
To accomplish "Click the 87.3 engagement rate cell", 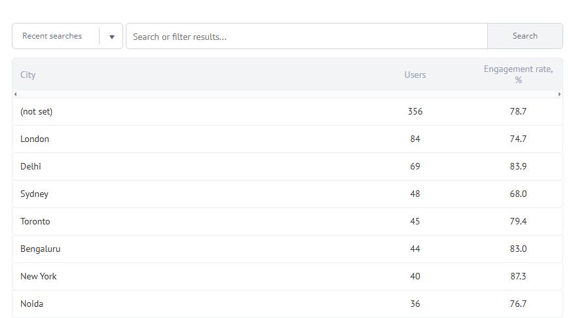I will [x=518, y=277].
